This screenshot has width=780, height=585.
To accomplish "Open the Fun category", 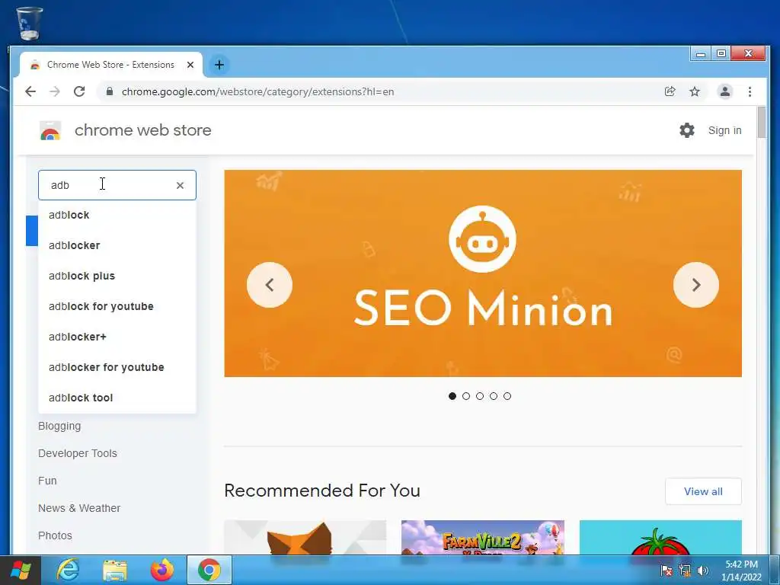I will tap(47, 481).
